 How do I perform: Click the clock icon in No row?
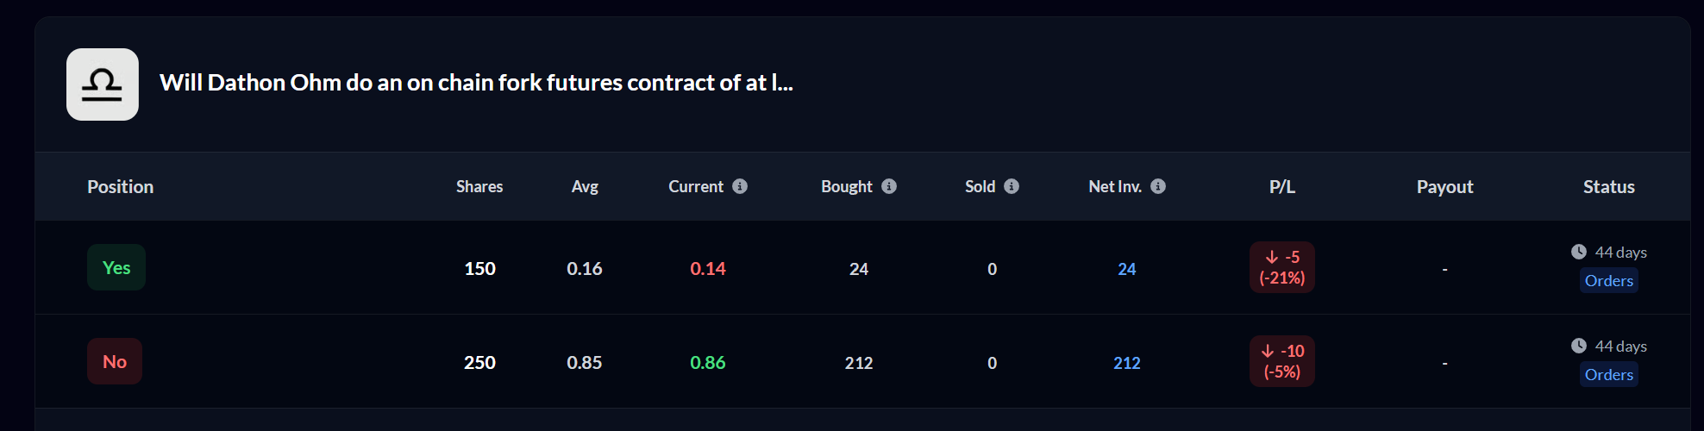pyautogui.click(x=1579, y=346)
